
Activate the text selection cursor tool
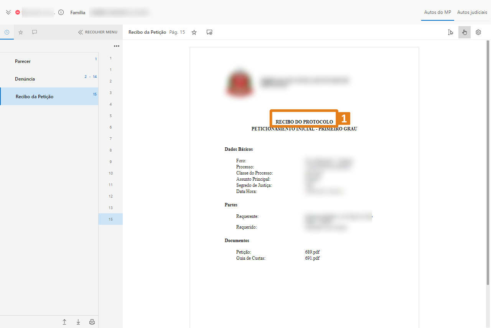450,32
